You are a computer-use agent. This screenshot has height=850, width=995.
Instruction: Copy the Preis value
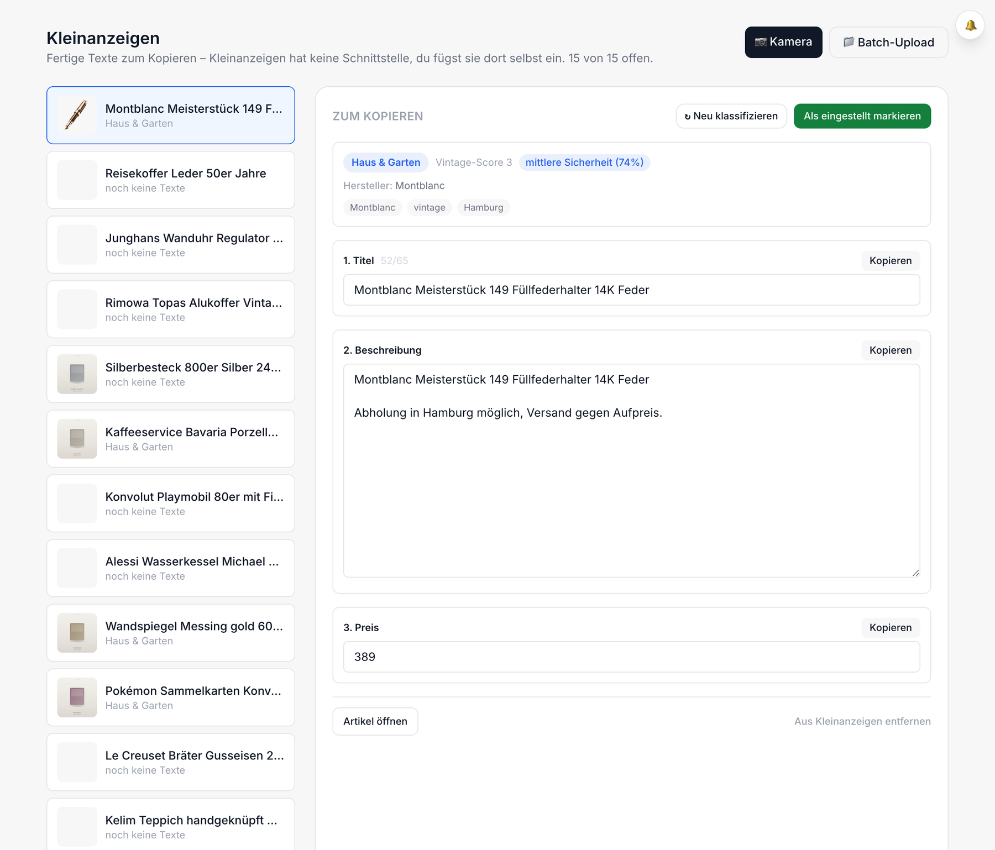pos(890,628)
